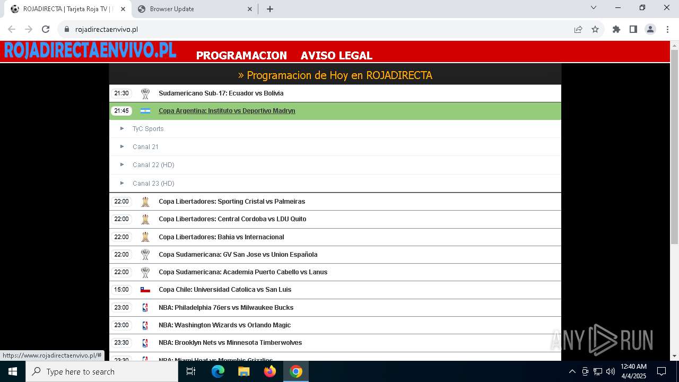This screenshot has height=382, width=679.
Task: Open the Canal 23 (HD) channel link
Action: 153,184
